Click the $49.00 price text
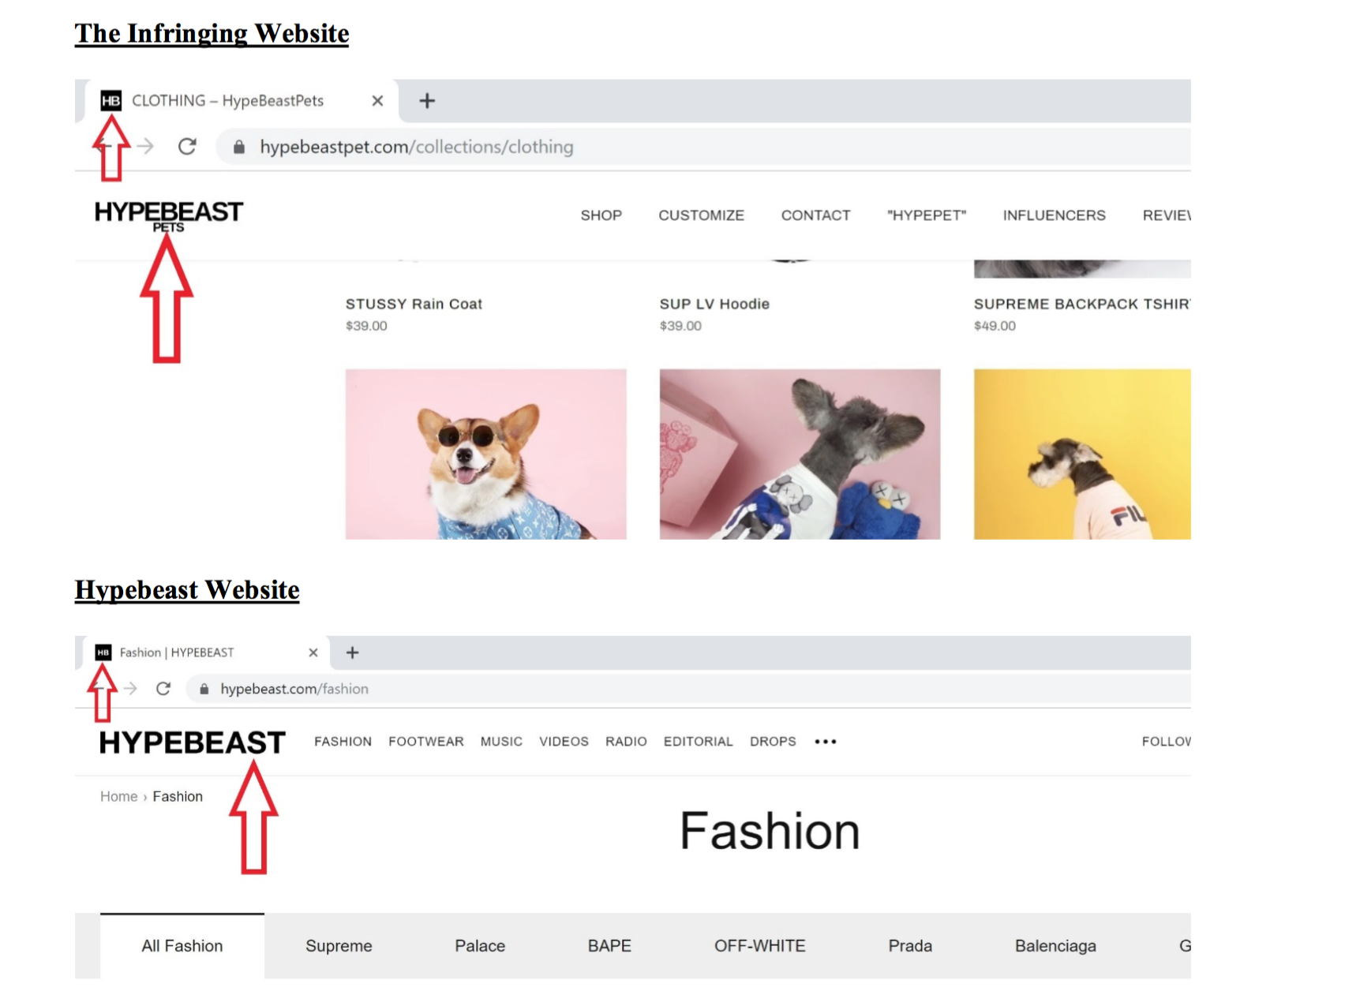 [995, 326]
